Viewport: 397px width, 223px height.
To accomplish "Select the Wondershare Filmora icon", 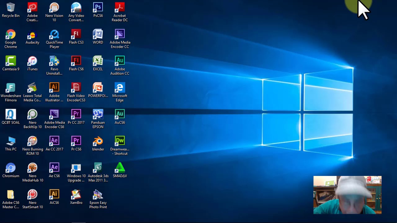I will click(x=11, y=87).
